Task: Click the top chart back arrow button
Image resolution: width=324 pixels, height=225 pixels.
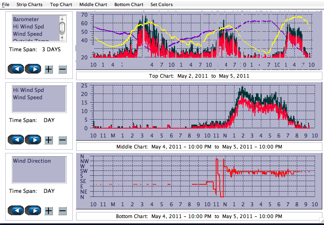Action: click(16, 69)
